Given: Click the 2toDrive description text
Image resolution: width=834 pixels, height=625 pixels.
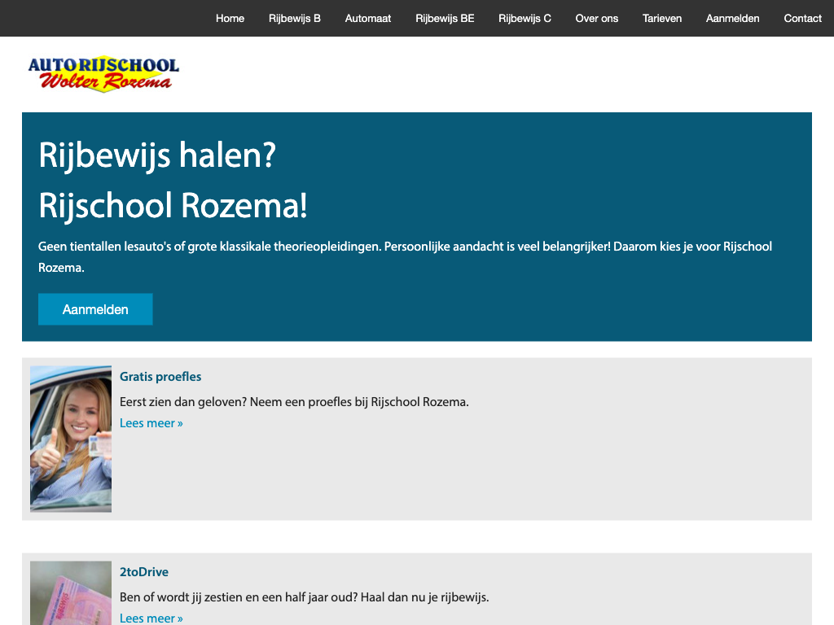Looking at the screenshot, I should (304, 597).
